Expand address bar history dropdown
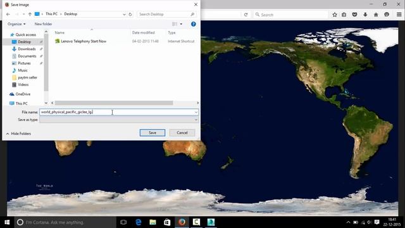This screenshot has width=405, height=228. [x=124, y=14]
